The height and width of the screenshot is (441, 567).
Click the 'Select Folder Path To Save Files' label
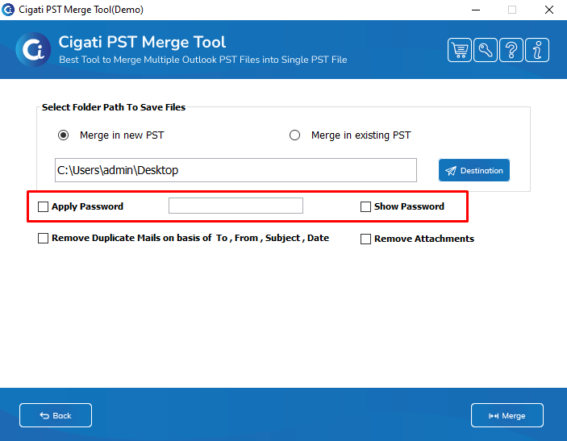(114, 107)
